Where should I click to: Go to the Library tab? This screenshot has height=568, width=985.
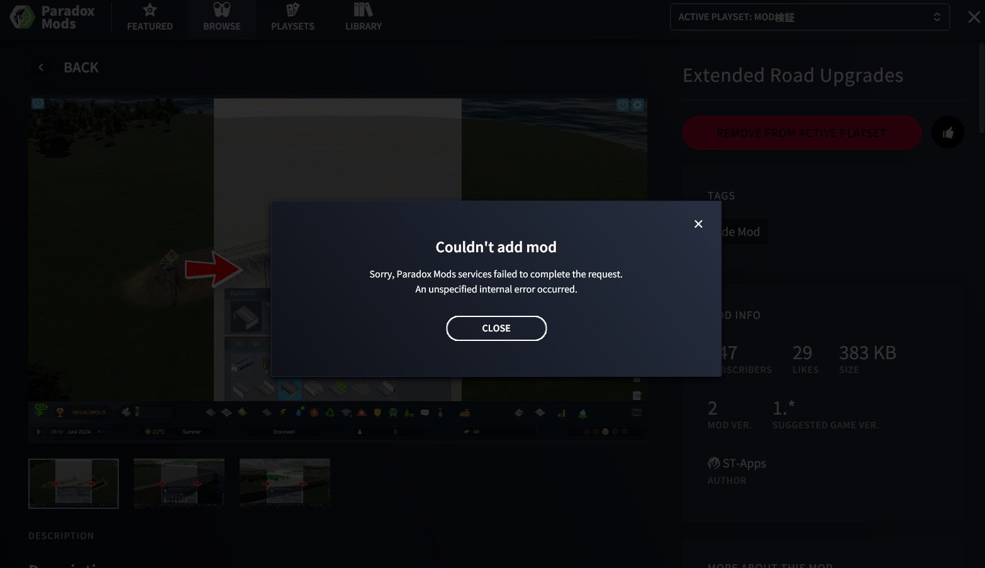pyautogui.click(x=364, y=18)
